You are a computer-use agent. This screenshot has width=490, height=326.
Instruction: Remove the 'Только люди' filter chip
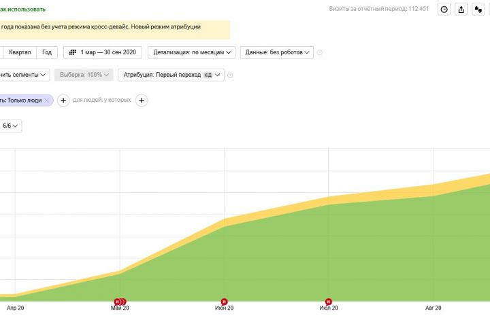pyautogui.click(x=47, y=101)
